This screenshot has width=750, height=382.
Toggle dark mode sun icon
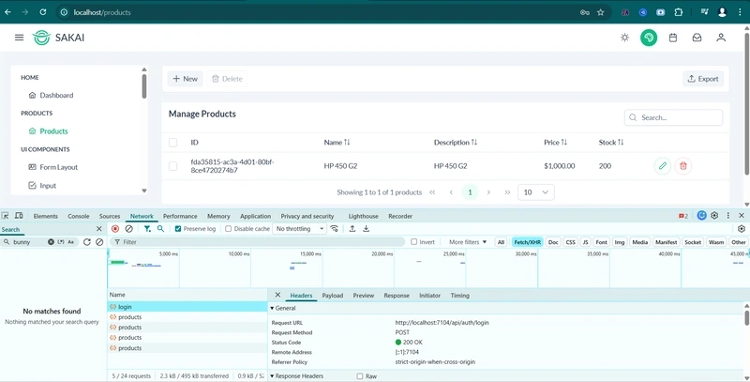click(624, 38)
